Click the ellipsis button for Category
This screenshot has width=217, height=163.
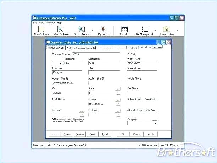tap(155, 119)
